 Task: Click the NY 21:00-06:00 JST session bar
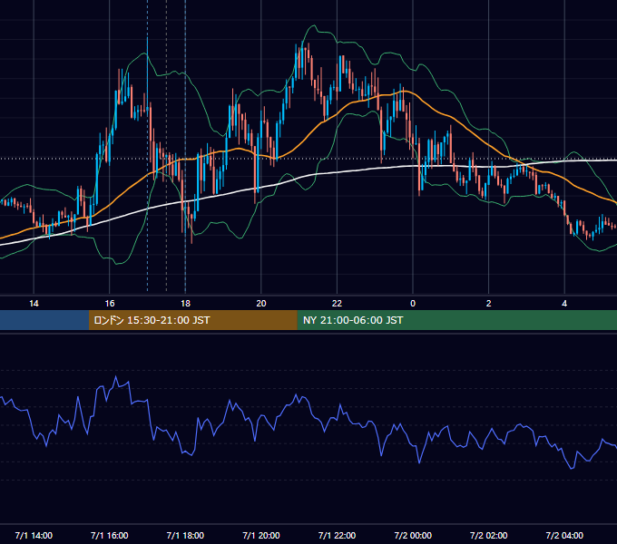point(456,320)
